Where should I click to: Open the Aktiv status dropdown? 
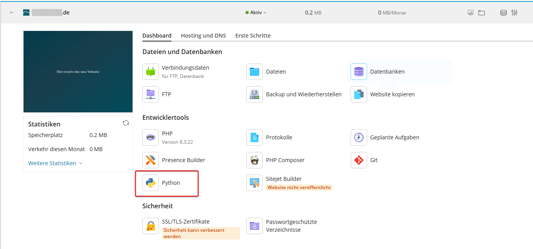click(256, 13)
